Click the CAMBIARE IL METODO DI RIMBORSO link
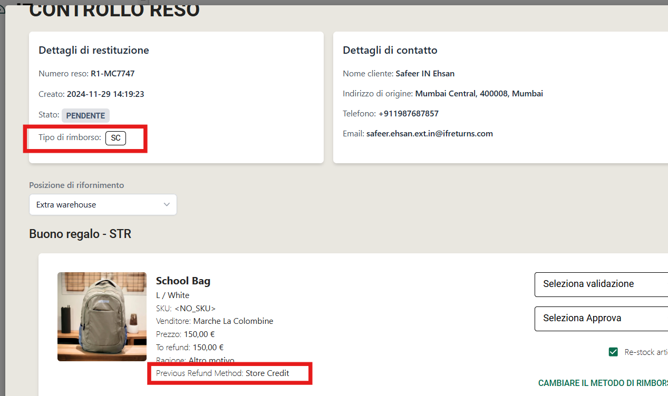This screenshot has width=668, height=396. point(601,383)
